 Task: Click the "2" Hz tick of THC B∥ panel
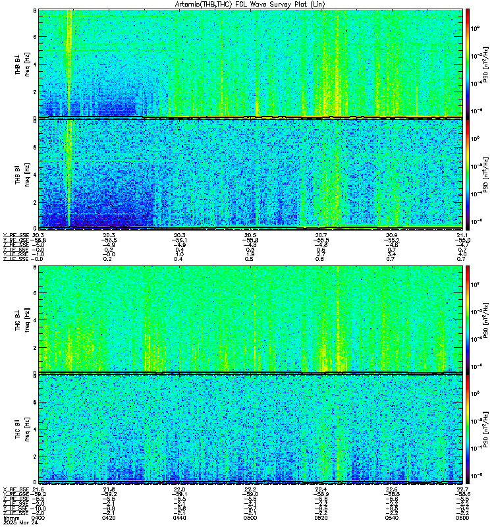point(35,457)
